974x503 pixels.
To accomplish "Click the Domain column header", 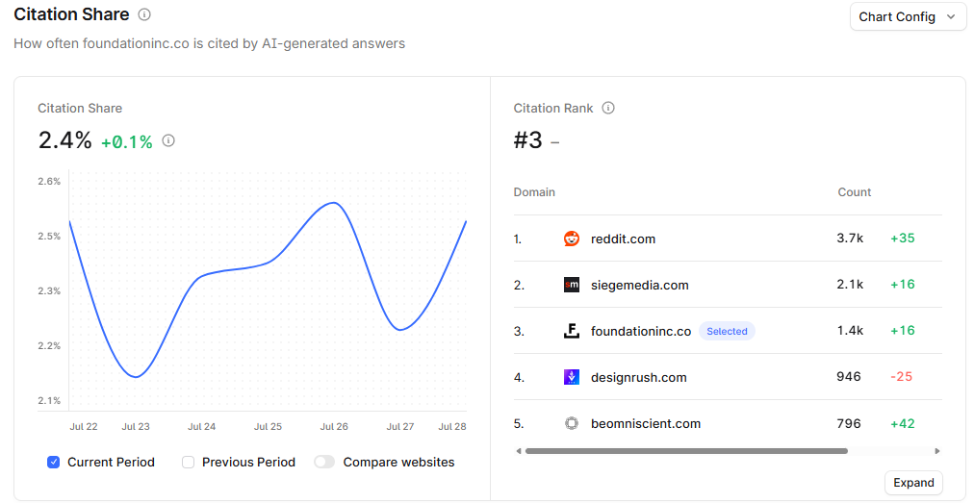I will (534, 192).
